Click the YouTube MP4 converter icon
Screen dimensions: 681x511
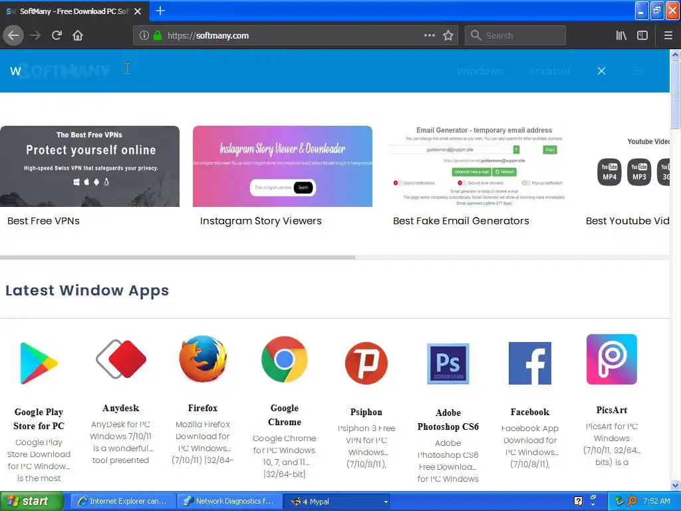click(609, 172)
